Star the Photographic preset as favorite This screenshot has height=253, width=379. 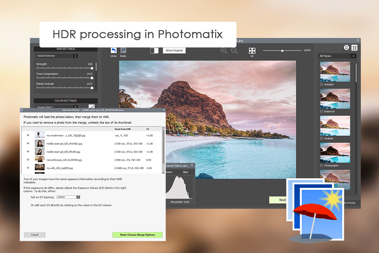click(x=321, y=165)
